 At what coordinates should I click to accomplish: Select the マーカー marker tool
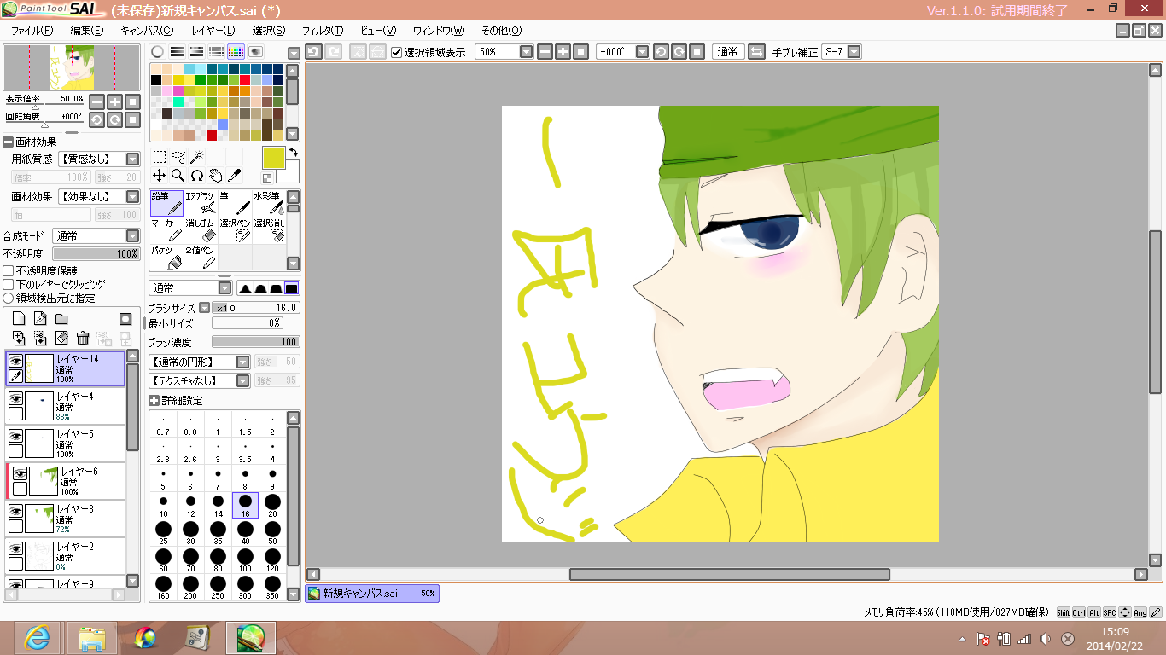tap(166, 231)
